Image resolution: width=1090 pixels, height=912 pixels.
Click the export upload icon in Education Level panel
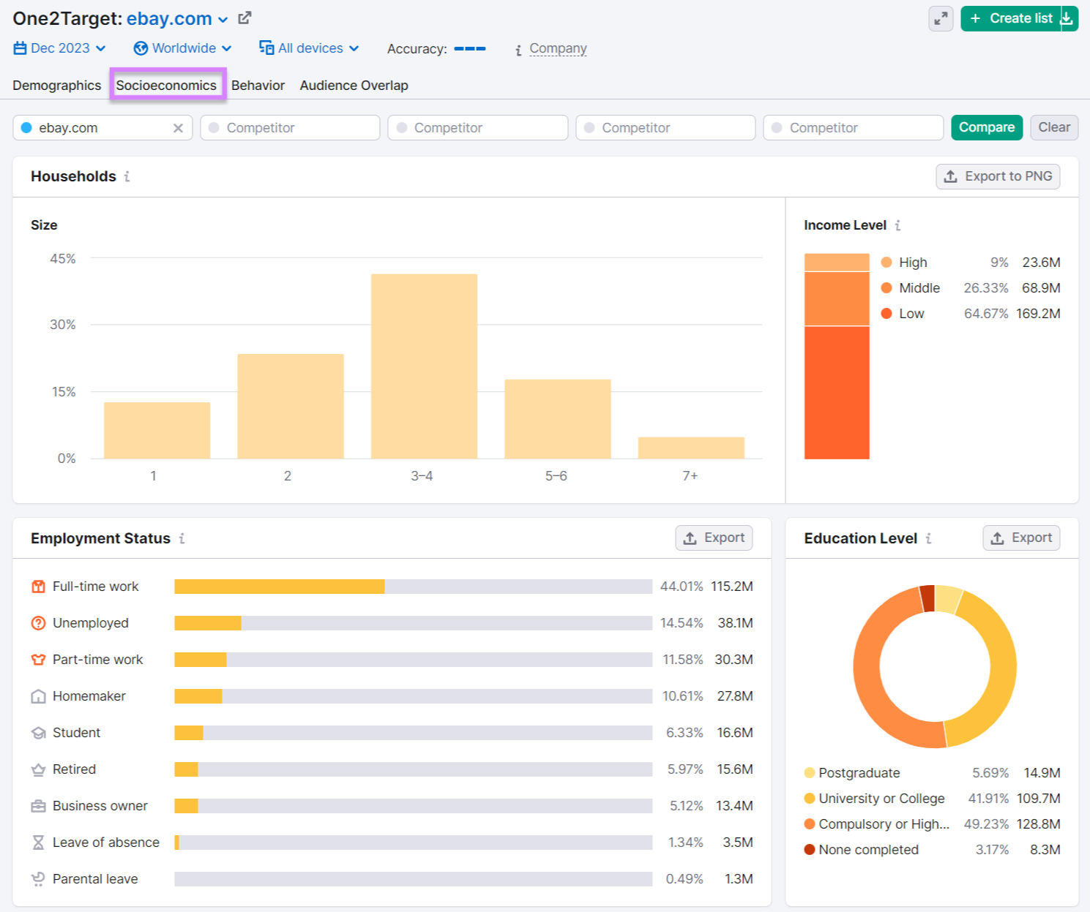click(997, 538)
